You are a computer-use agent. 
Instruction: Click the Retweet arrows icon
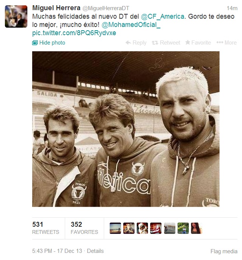coord(155,43)
